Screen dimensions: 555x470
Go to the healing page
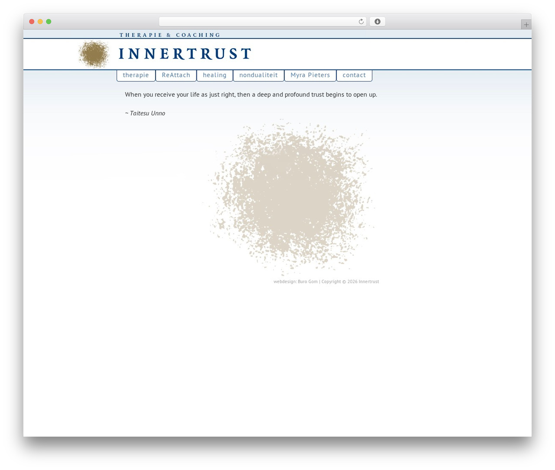pyautogui.click(x=215, y=75)
